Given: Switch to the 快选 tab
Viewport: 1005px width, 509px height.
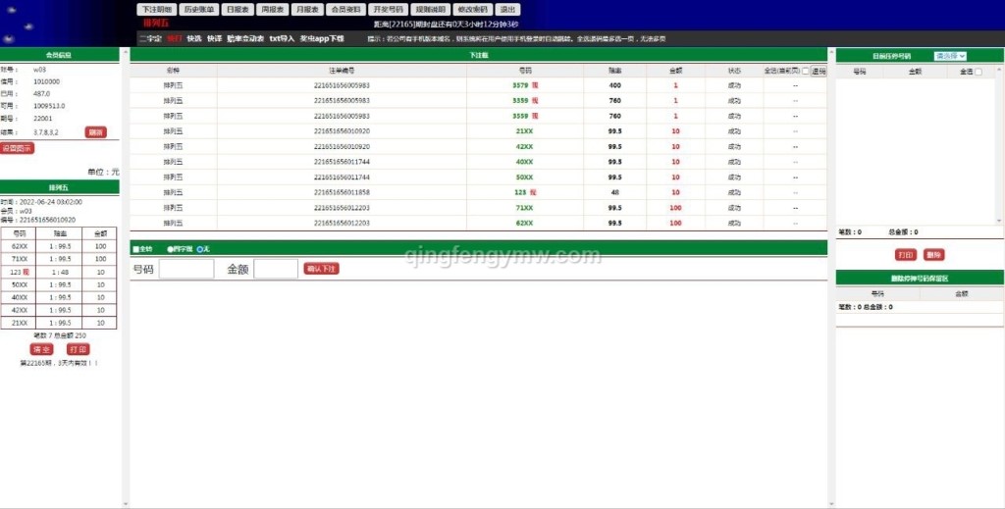Looking at the screenshot, I should tap(194, 38).
